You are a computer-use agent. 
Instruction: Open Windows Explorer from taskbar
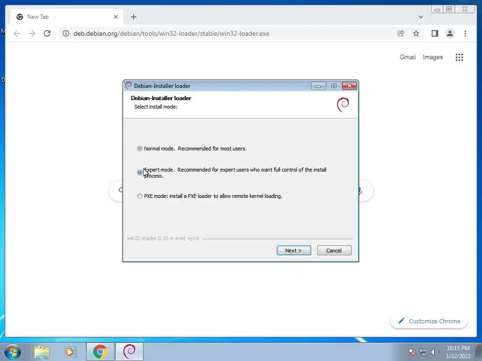coord(42,352)
